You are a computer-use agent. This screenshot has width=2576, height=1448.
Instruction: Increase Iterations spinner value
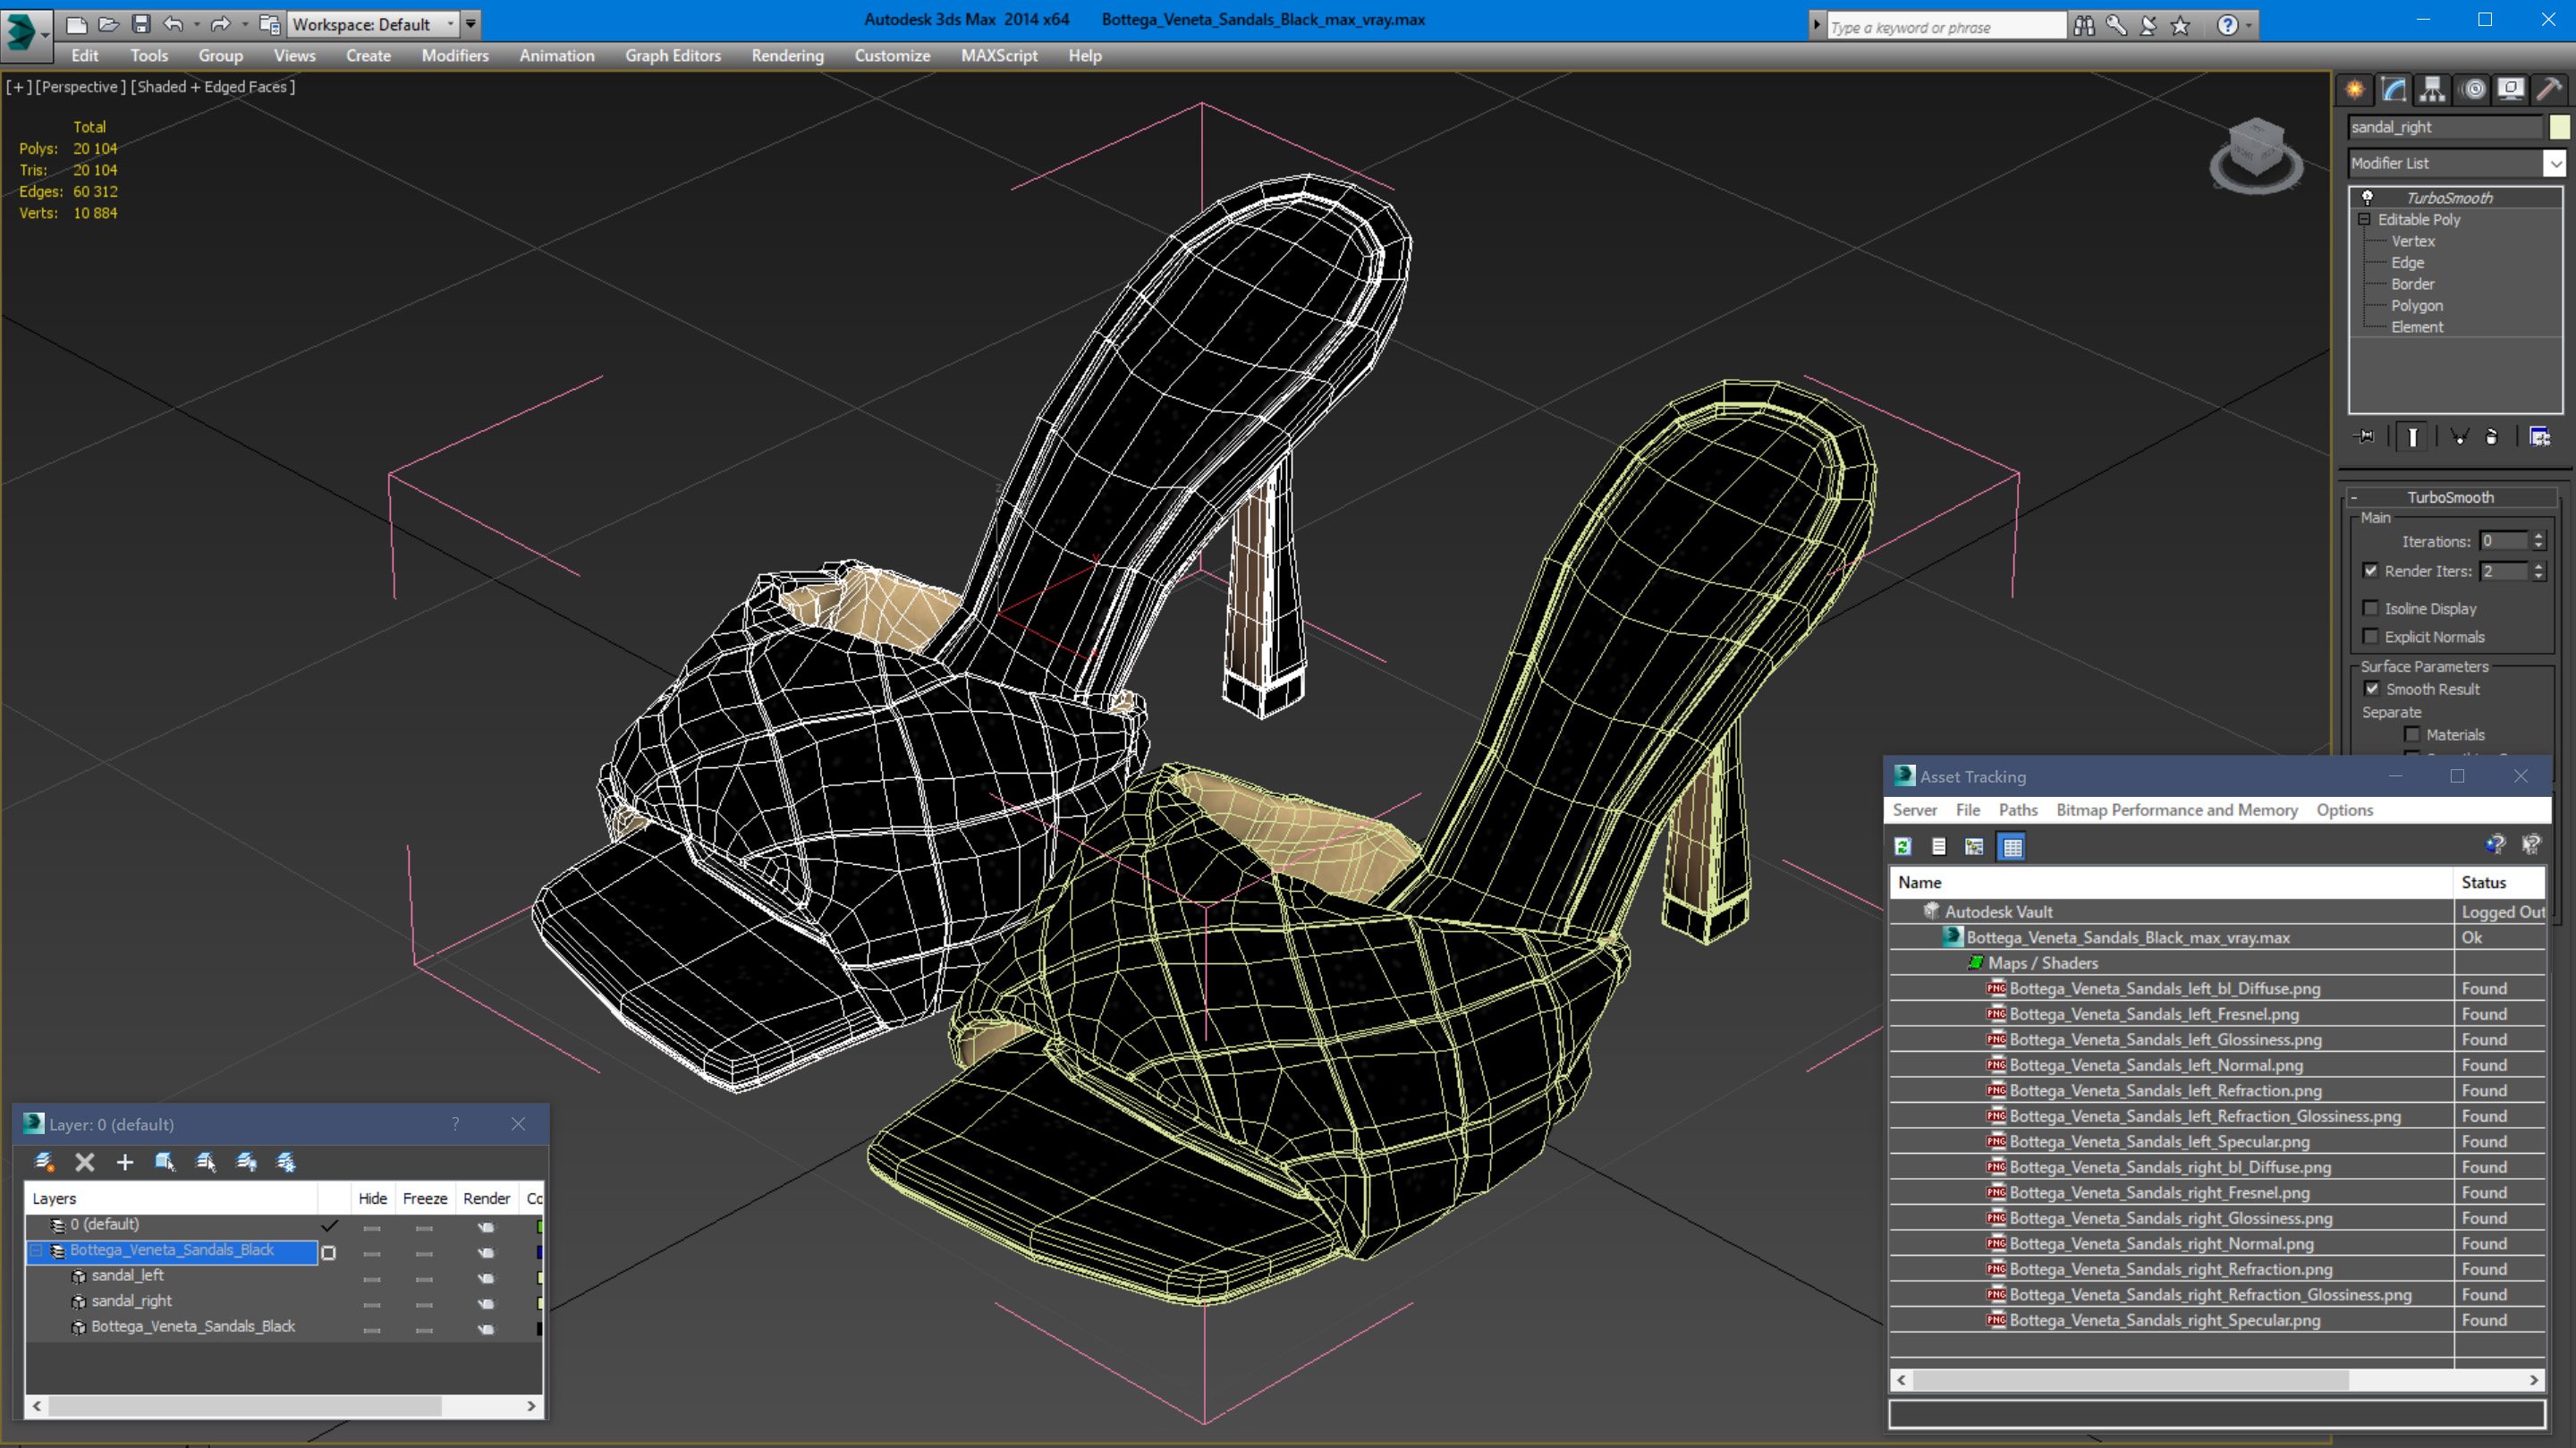coord(2538,536)
